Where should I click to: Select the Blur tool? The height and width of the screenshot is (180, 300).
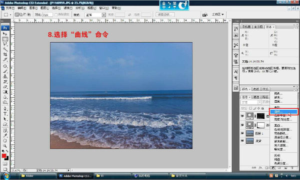[x=5, y=97]
